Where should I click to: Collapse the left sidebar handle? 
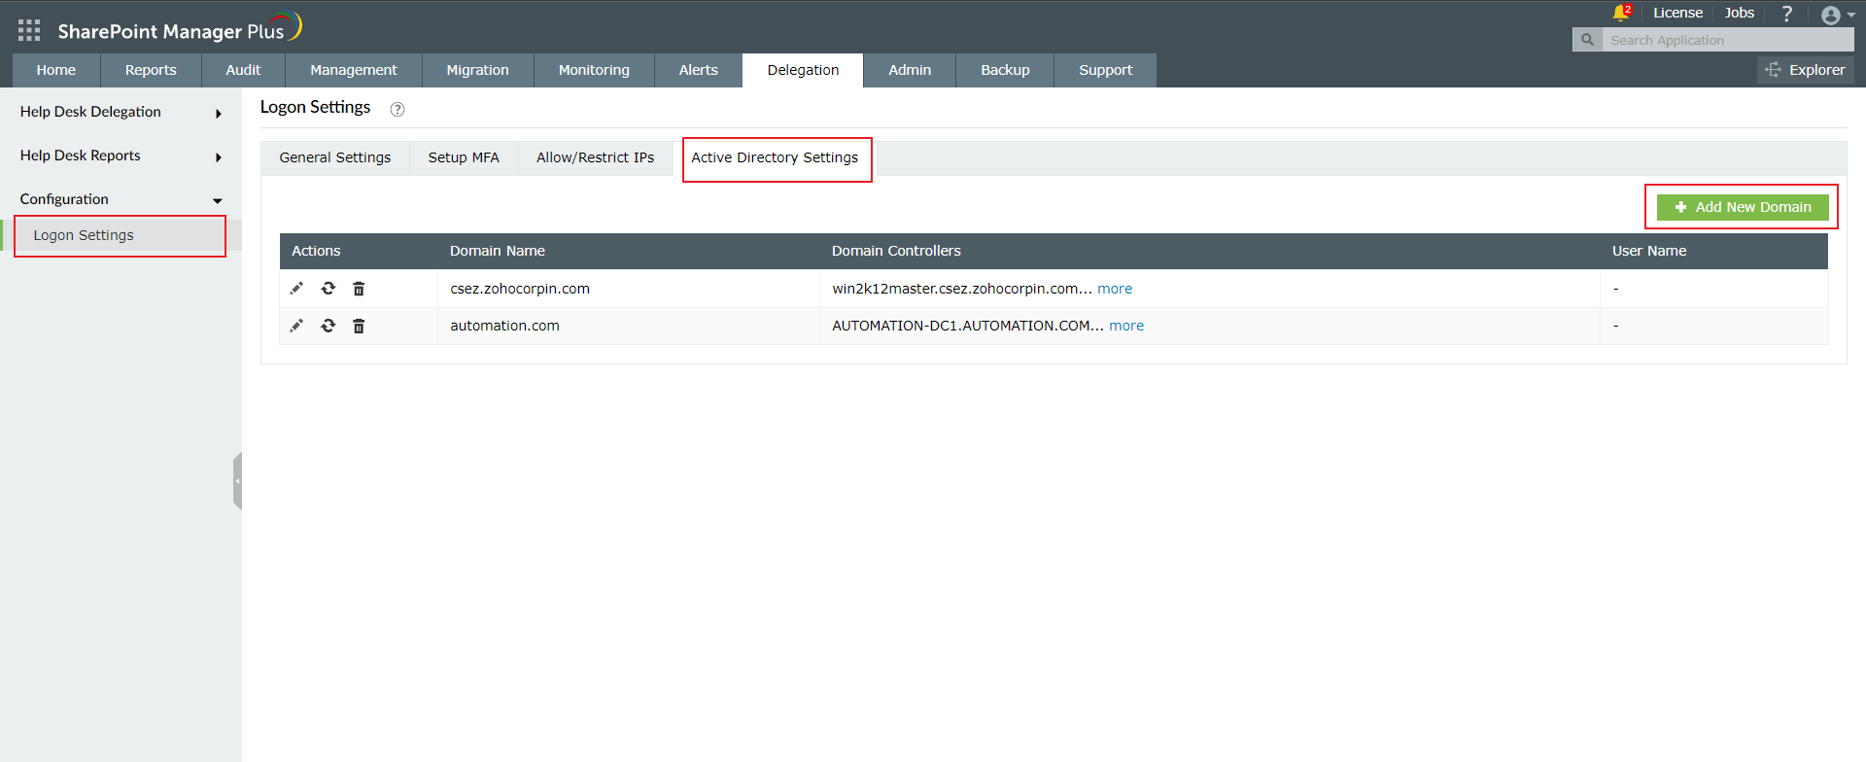237,481
